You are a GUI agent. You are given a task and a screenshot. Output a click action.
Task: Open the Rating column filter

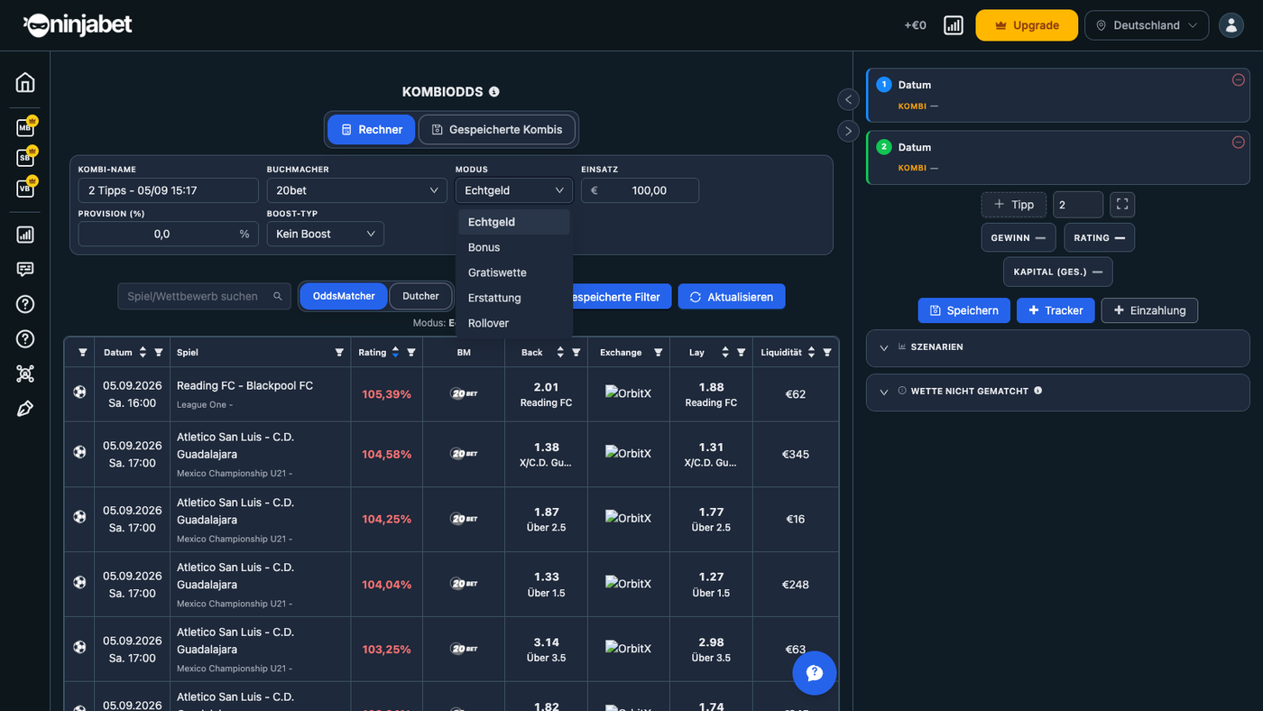pos(411,353)
